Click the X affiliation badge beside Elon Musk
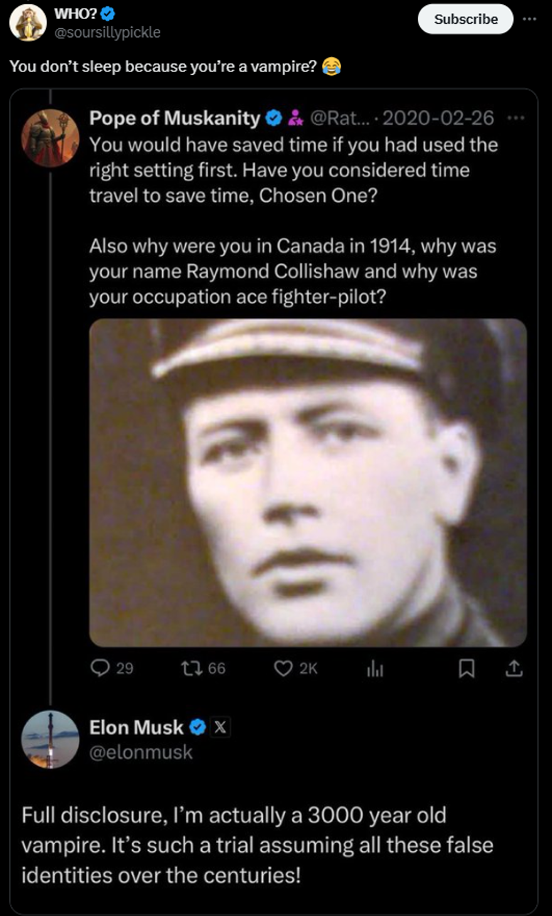 [x=220, y=727]
